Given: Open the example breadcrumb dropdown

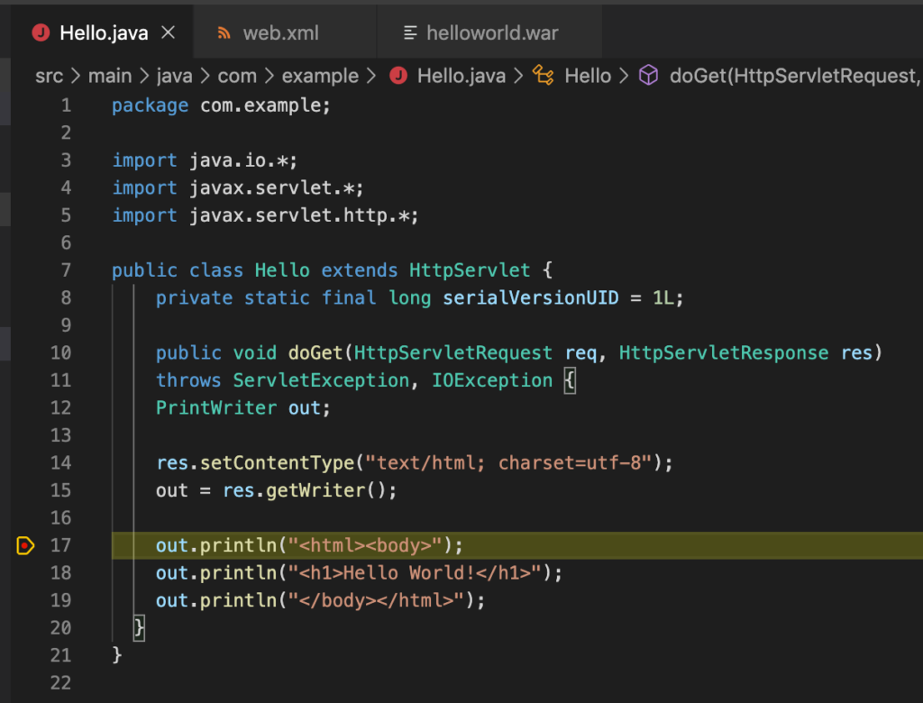Looking at the screenshot, I should [321, 76].
